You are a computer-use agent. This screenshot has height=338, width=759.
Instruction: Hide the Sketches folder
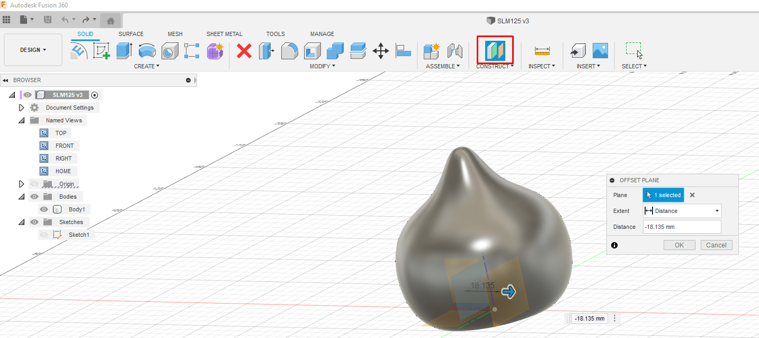[x=34, y=222]
